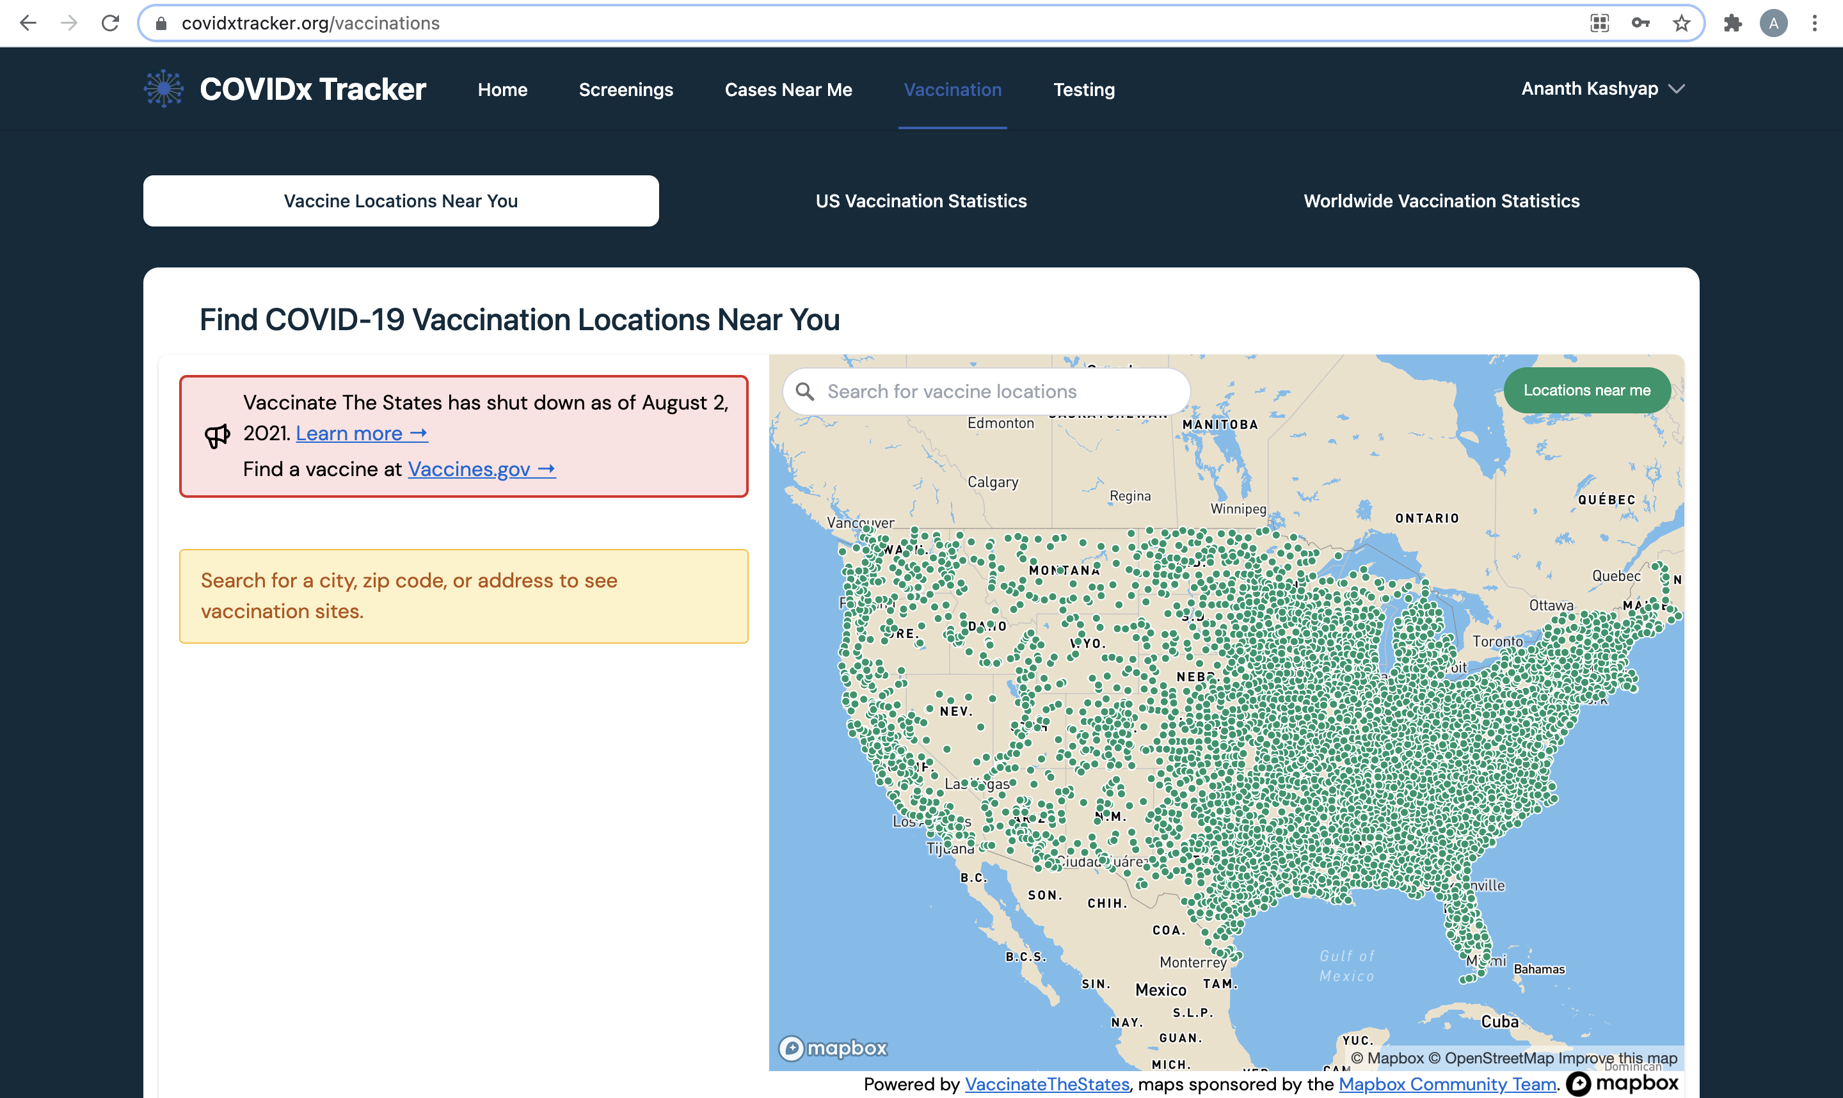Click the Search for vaccine locations field
The height and width of the screenshot is (1098, 1843).
(991, 392)
